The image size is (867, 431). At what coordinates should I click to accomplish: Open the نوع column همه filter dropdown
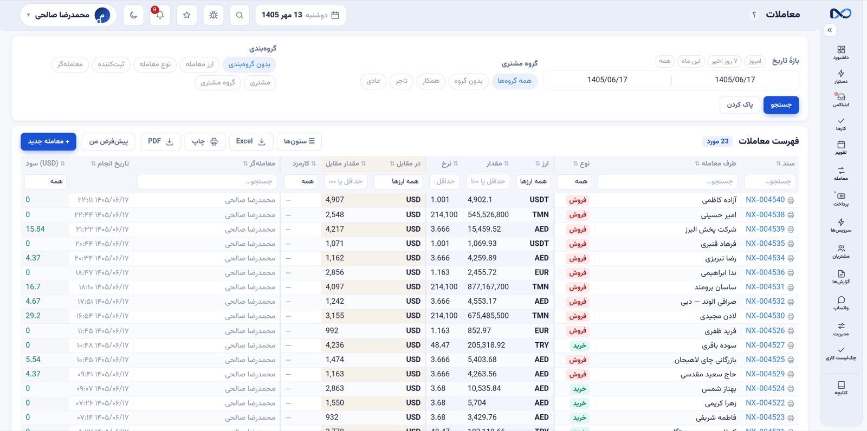click(574, 181)
